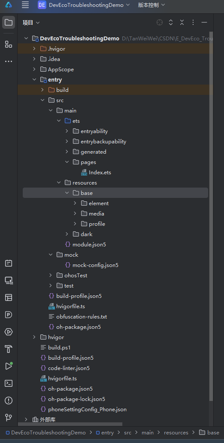This screenshot has height=443, width=224.
Task: Expand the ohosTest folder
Action: (x=51, y=276)
